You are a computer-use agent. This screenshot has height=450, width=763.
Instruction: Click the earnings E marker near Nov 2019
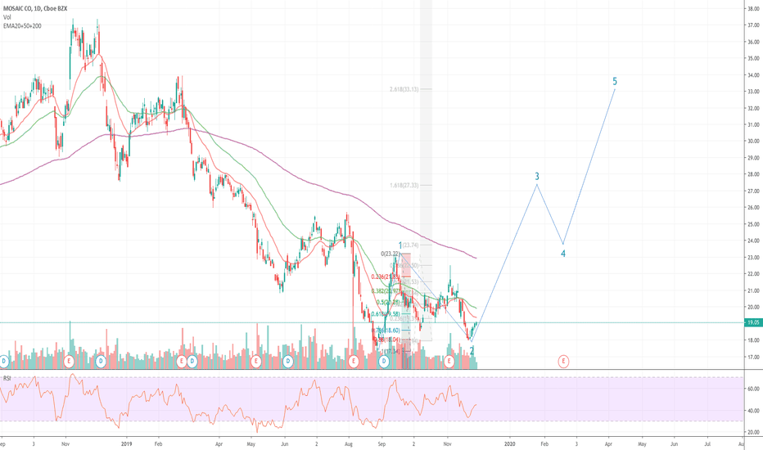[449, 361]
